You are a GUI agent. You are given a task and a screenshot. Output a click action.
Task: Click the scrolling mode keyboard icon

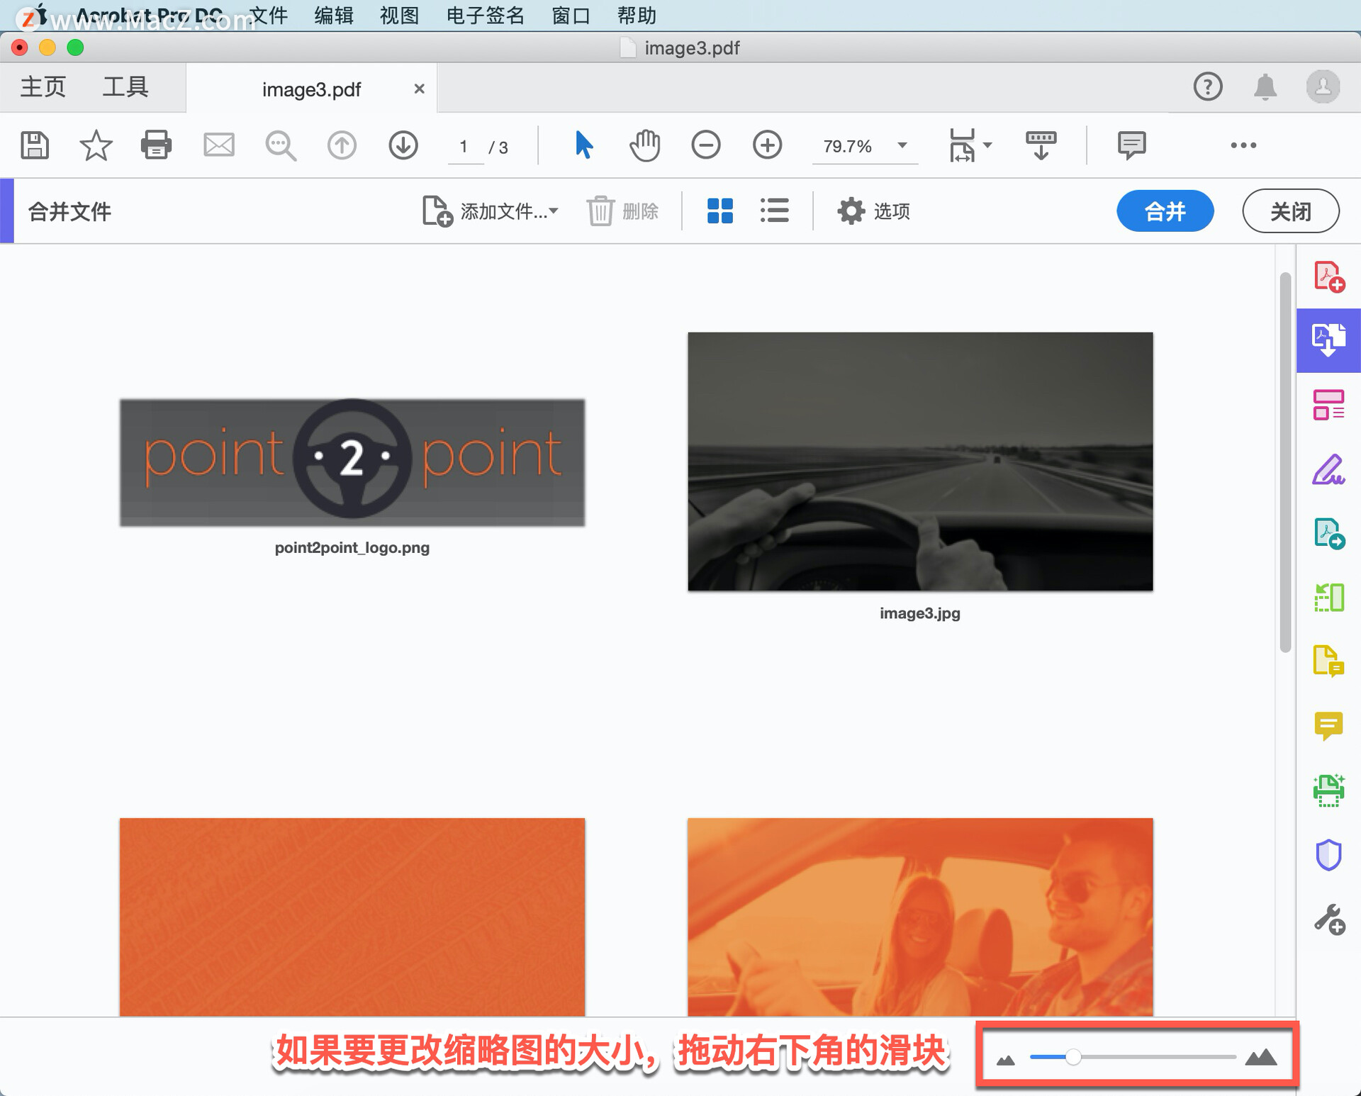[x=1041, y=145]
